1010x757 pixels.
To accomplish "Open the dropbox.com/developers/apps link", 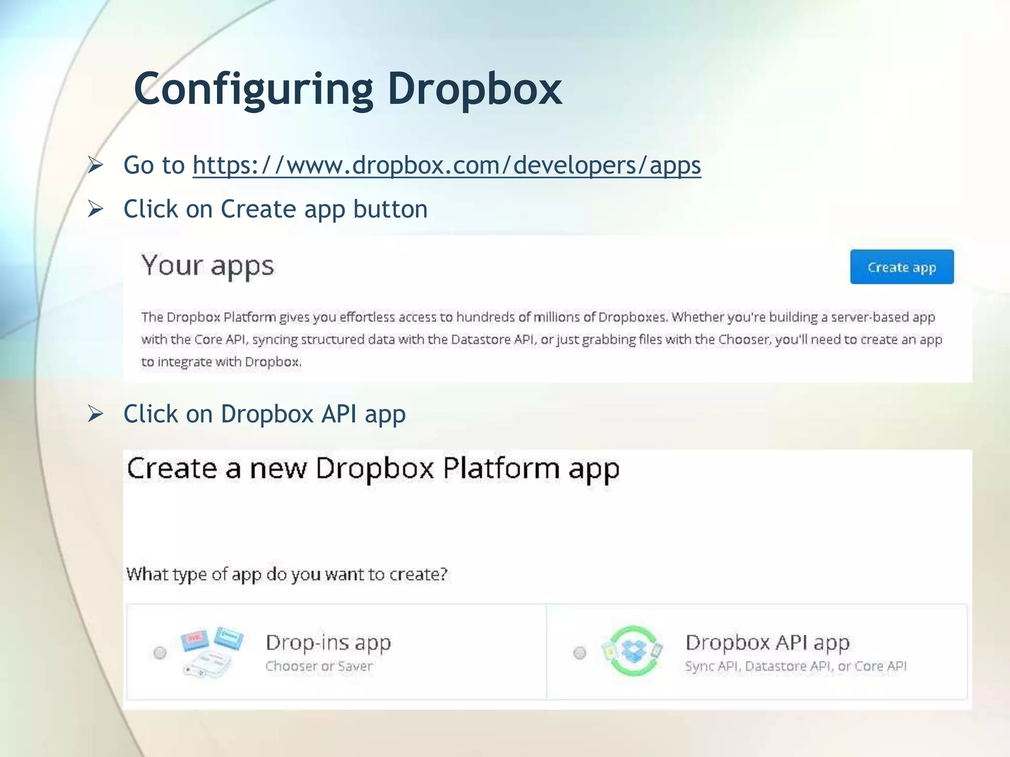I will tap(446, 166).
